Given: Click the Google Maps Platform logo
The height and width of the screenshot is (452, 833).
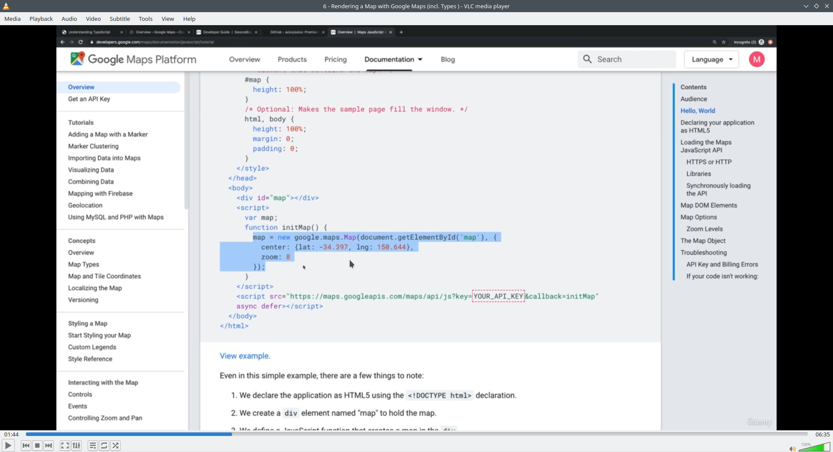Looking at the screenshot, I should pyautogui.click(x=133, y=59).
